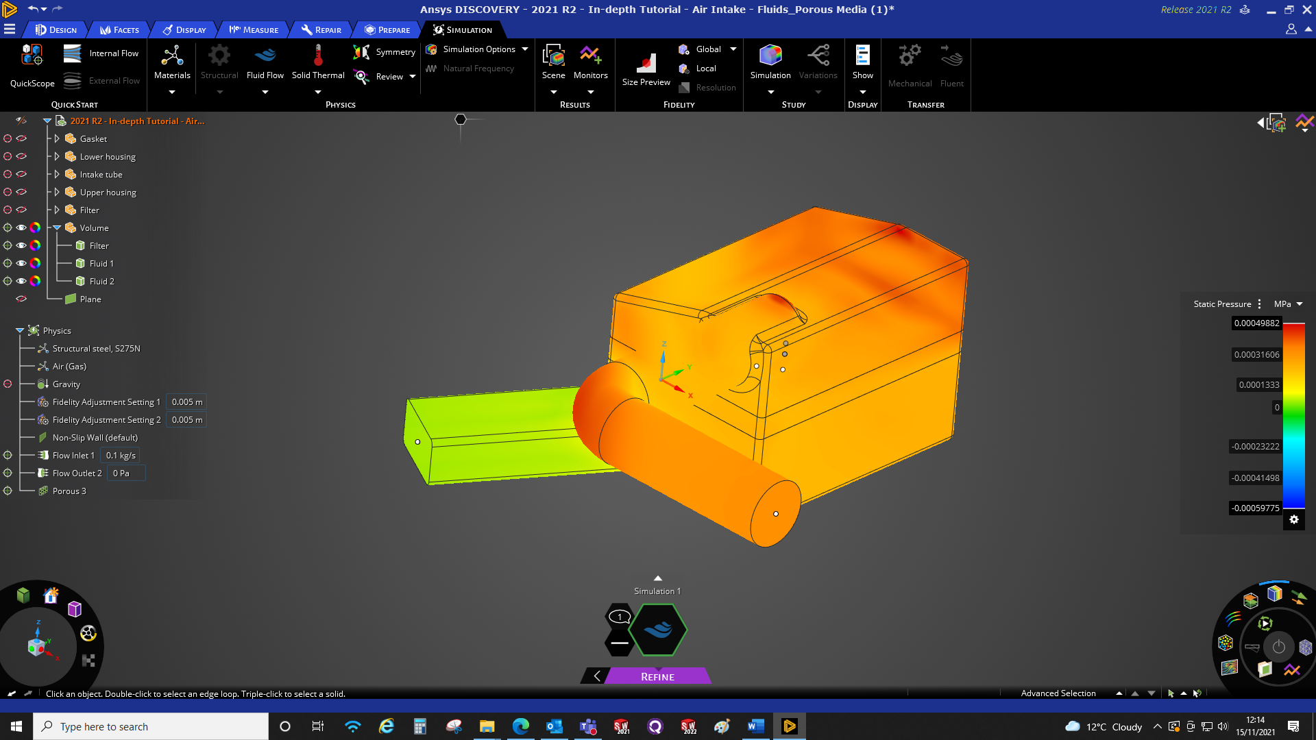Open File Explorer from taskbar
Viewport: 1316px width, 740px height.
pyautogui.click(x=487, y=726)
